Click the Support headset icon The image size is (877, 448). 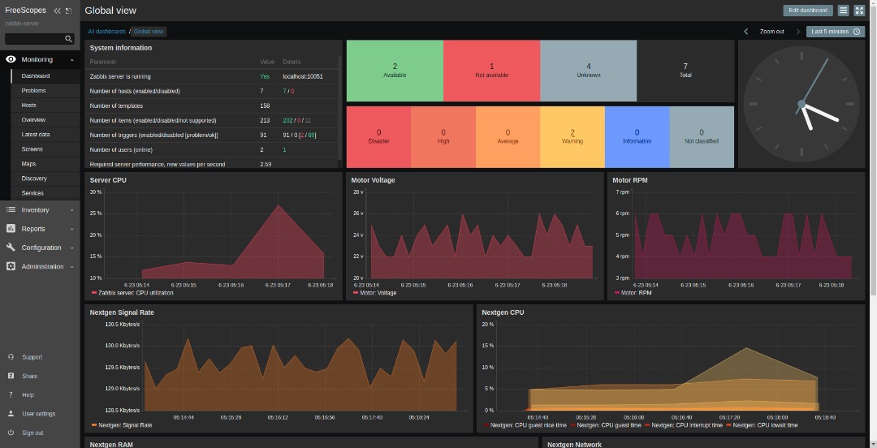(11, 357)
